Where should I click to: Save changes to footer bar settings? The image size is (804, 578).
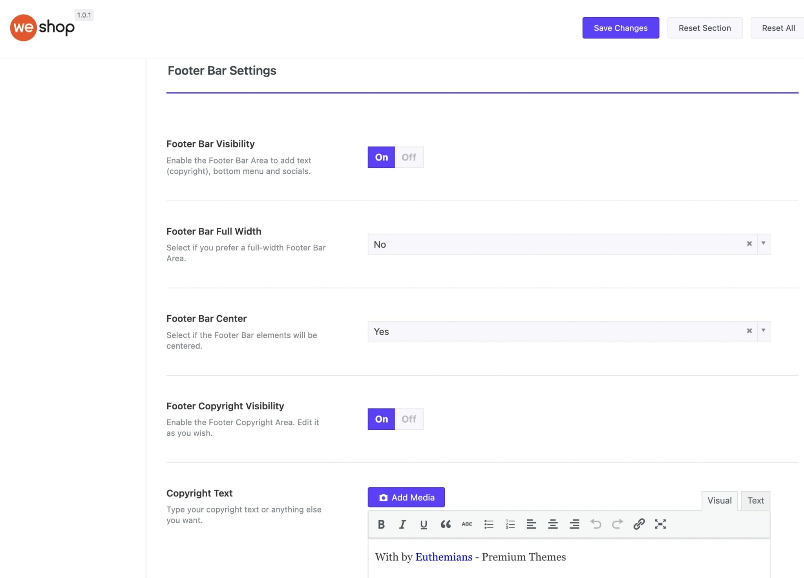point(620,28)
